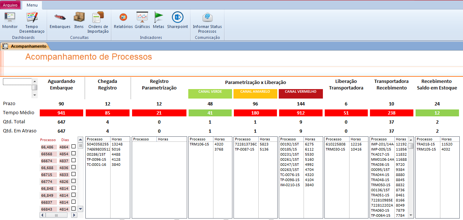Open the Metas flag icon
Image resolution: width=463 pixels, height=220 pixels.
coord(158,17)
